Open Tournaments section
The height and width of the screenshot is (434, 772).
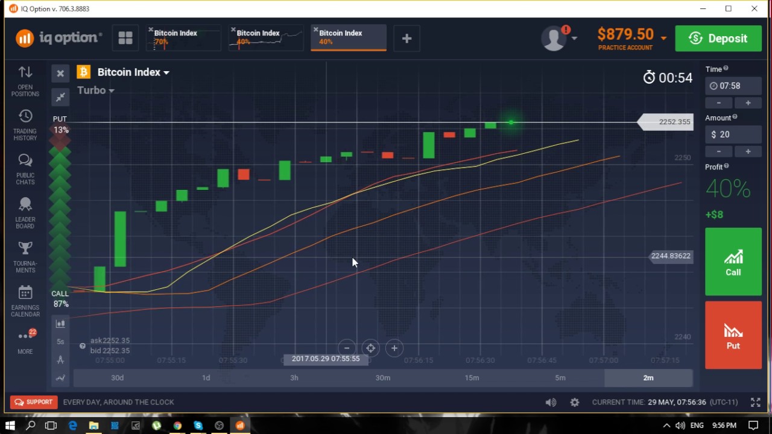(x=25, y=257)
